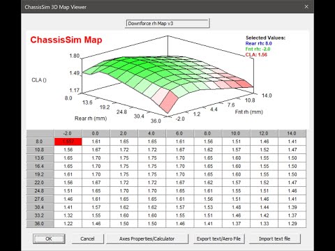
Task: Click the Cancel button
Action: [x=87, y=238]
